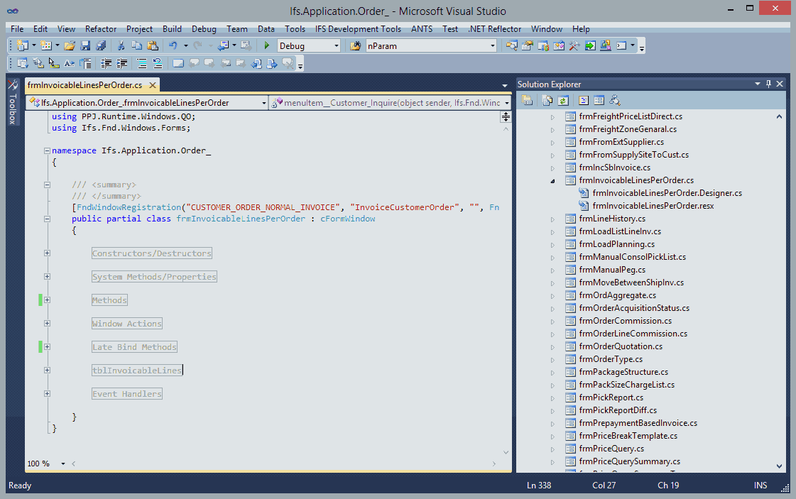Open the Command Window toolbar icon
This screenshot has height=499, width=796.
coord(621,45)
